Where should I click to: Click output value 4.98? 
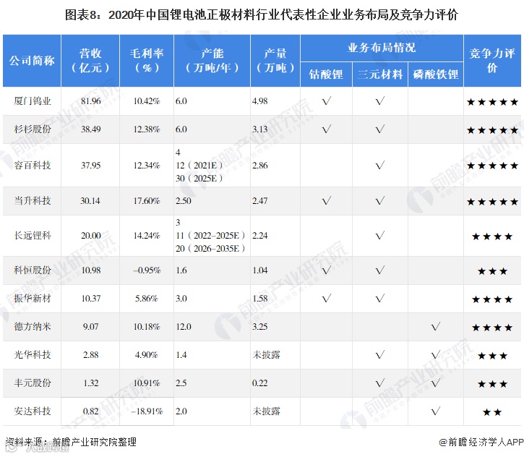(x=260, y=101)
